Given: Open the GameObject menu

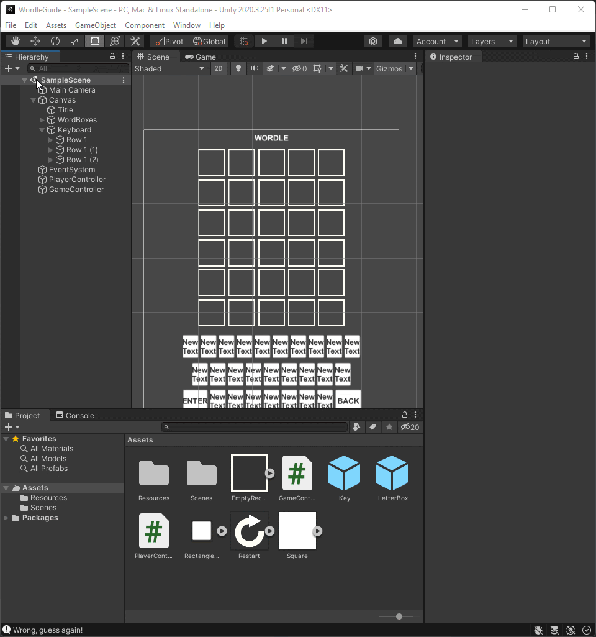Looking at the screenshot, I should tap(95, 25).
